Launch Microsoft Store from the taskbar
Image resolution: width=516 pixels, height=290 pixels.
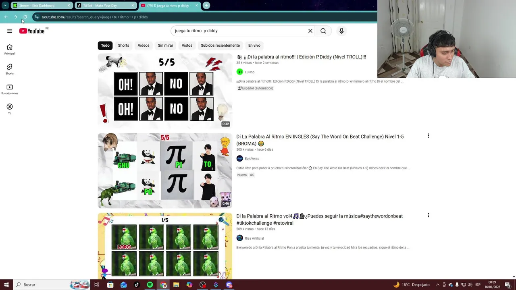point(110,285)
